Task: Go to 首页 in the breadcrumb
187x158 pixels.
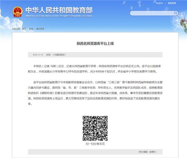Action: click(24, 29)
